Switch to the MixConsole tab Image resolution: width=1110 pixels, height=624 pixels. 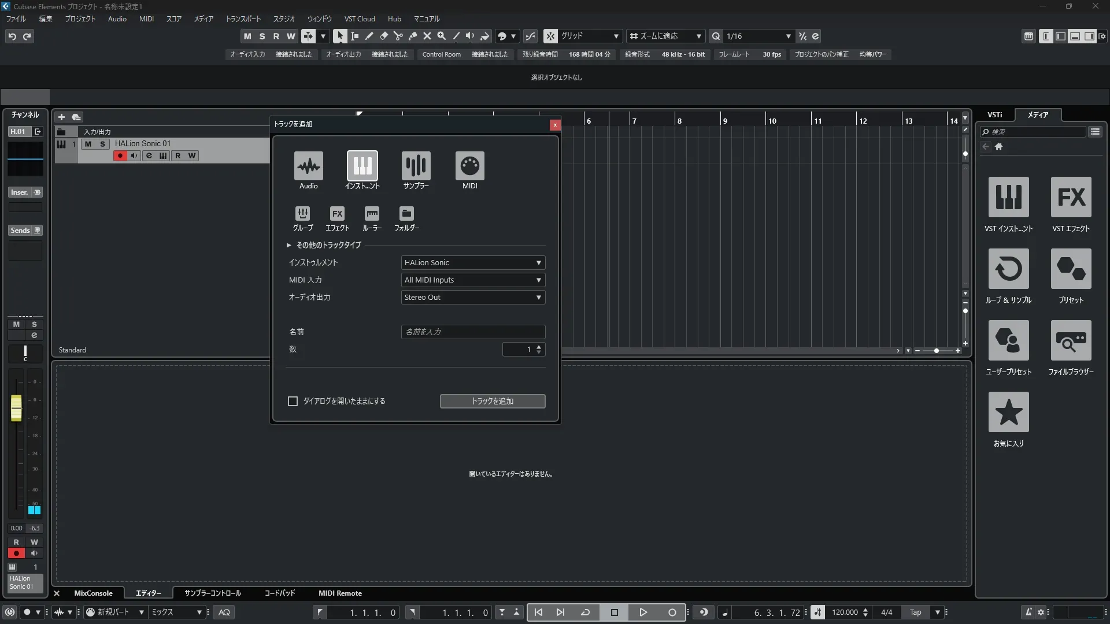[x=93, y=593]
